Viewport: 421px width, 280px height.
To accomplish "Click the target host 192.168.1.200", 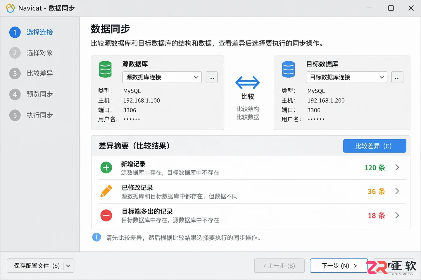I will click(x=326, y=101).
